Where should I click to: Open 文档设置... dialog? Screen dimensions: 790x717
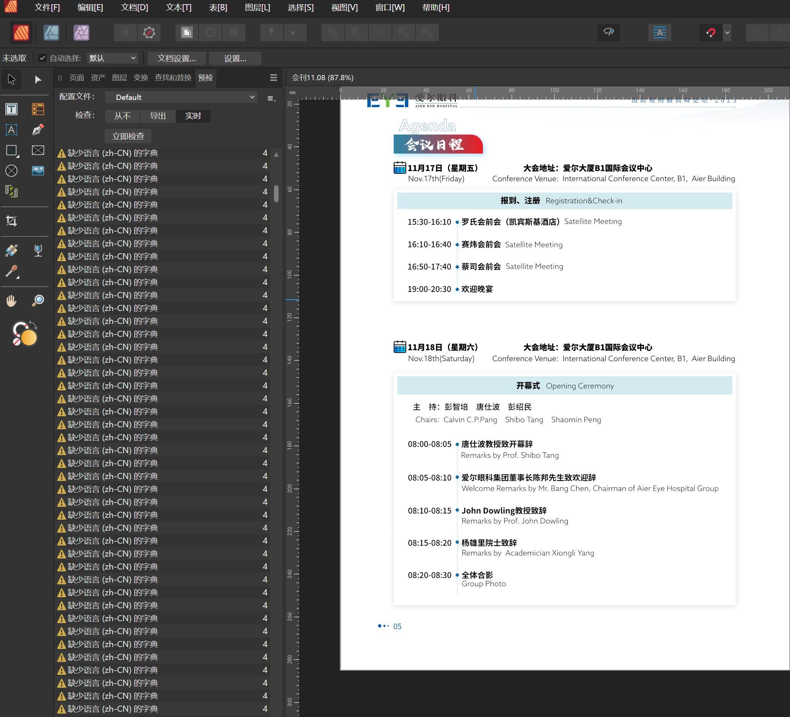(176, 58)
